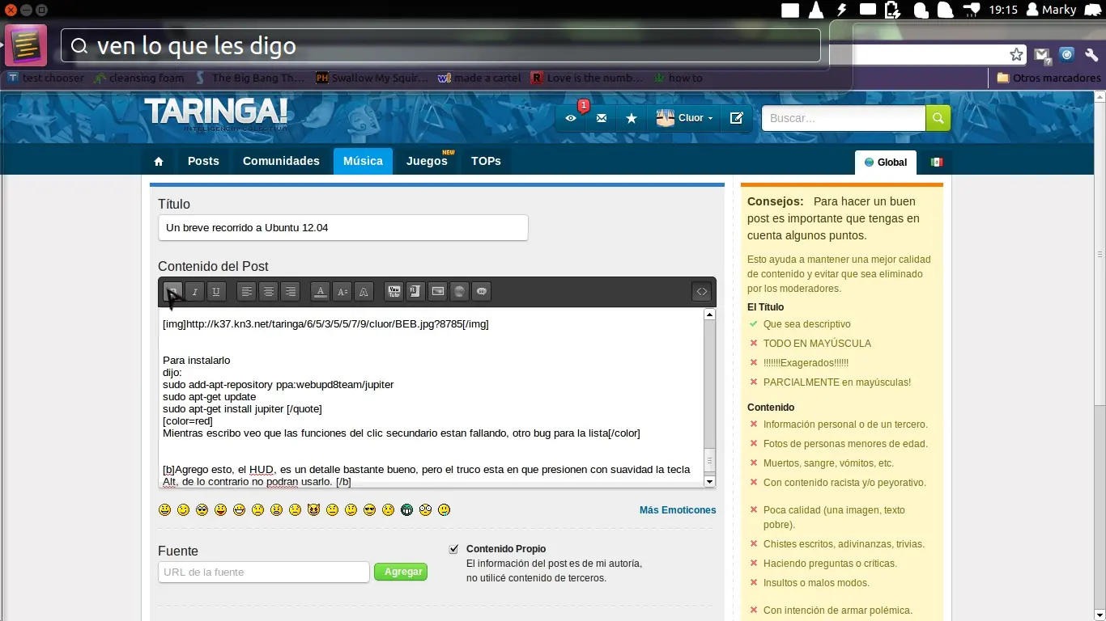
Task: Open Más Emoticones link
Action: tap(678, 509)
